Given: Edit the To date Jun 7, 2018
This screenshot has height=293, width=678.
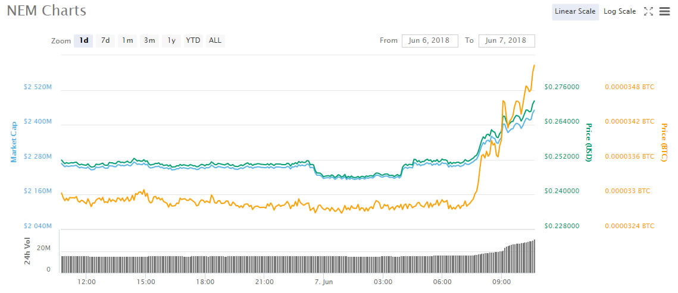Looking at the screenshot, I should tap(507, 40).
